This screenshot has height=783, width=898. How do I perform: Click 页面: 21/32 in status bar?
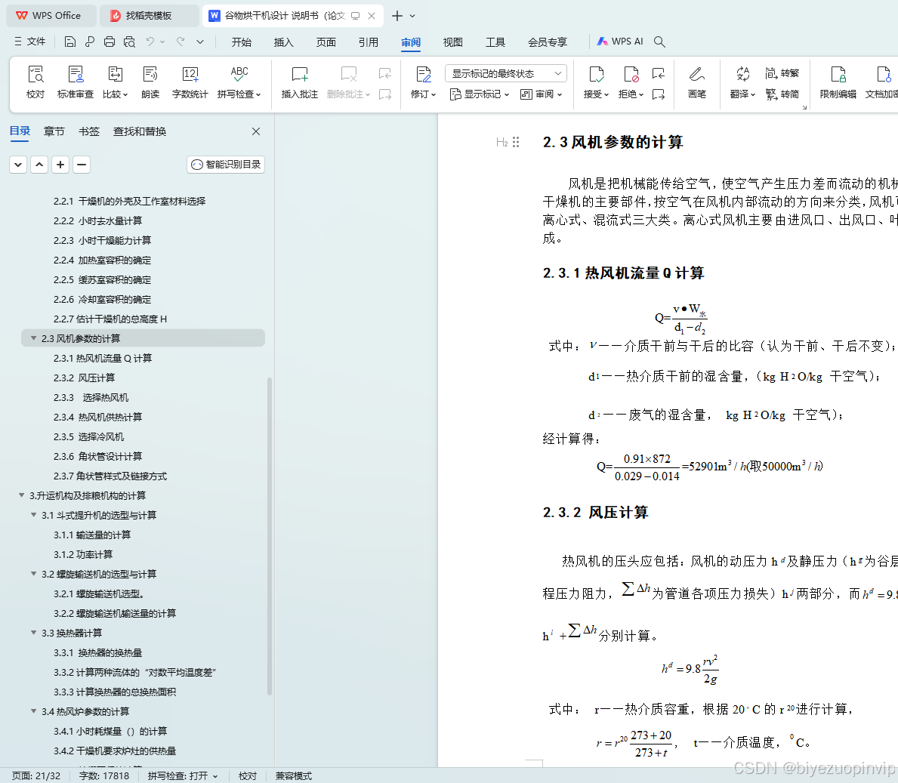pos(36,775)
